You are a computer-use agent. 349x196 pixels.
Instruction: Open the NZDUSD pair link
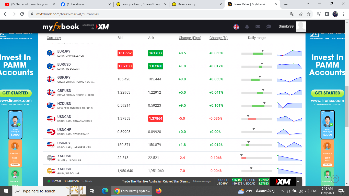click(64, 104)
